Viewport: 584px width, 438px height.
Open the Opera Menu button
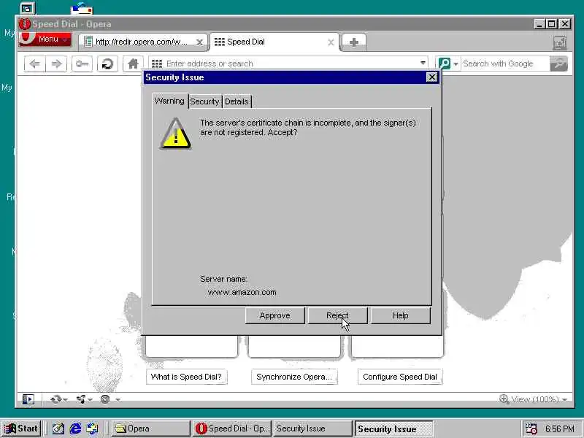pos(45,39)
